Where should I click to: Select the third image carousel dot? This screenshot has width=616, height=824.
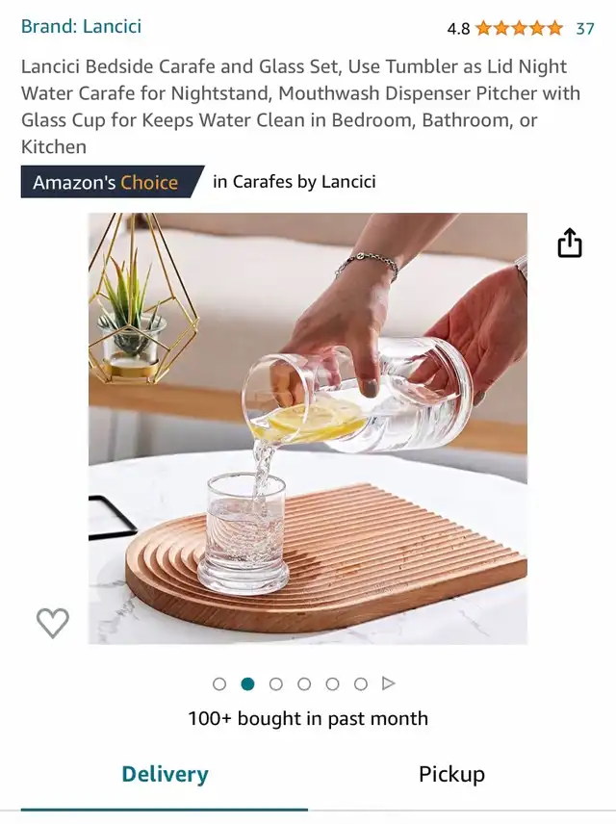pos(276,684)
